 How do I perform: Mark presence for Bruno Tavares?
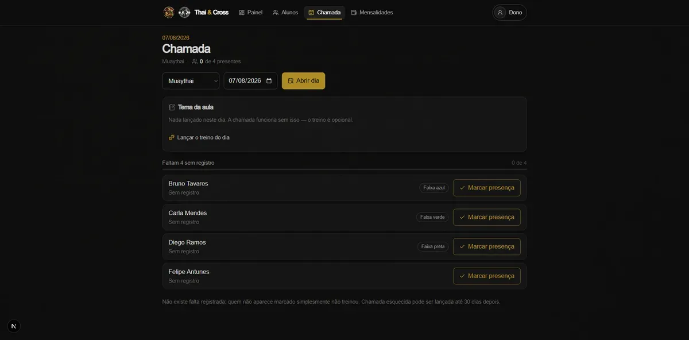coord(487,188)
